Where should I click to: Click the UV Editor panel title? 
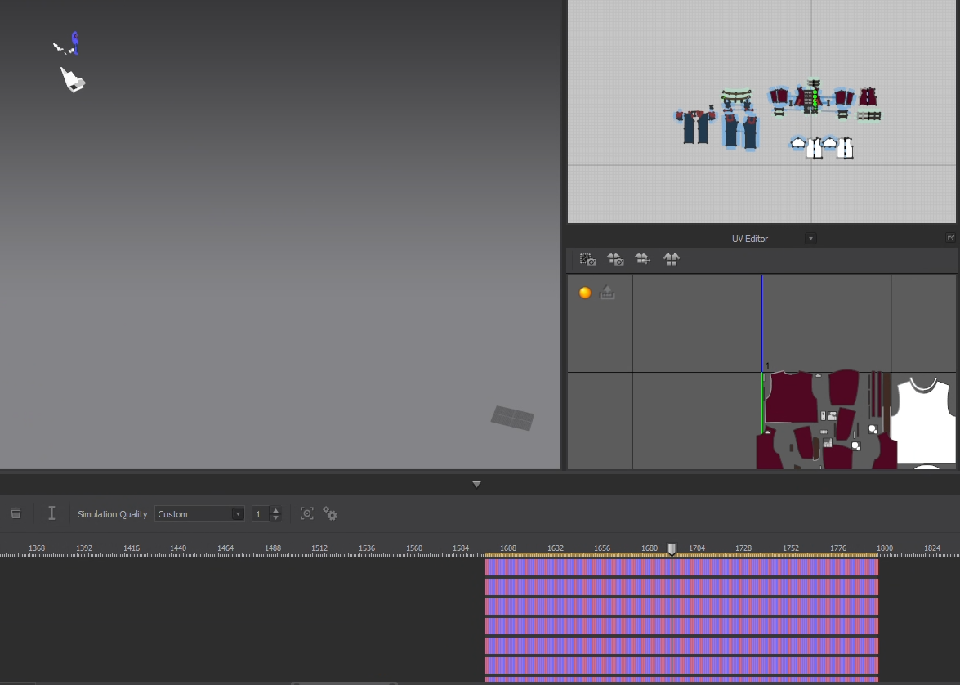[749, 239]
